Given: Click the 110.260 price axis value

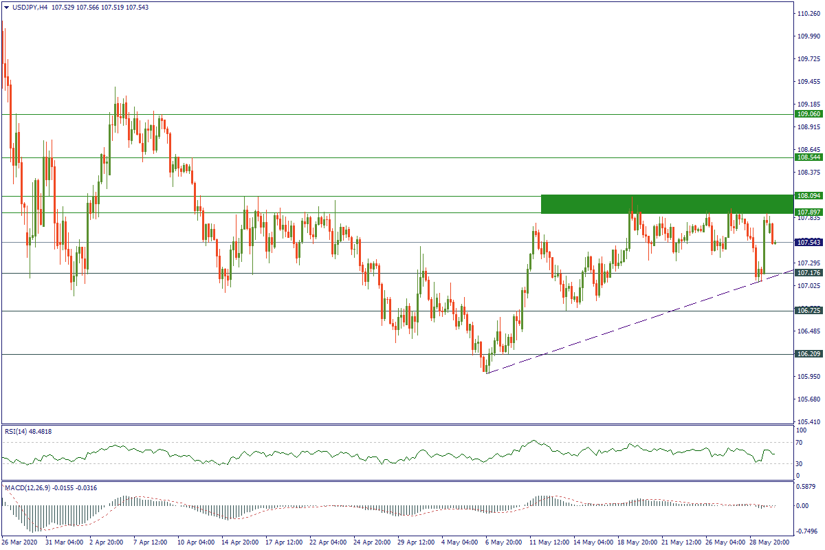Looking at the screenshot, I should 808,14.
